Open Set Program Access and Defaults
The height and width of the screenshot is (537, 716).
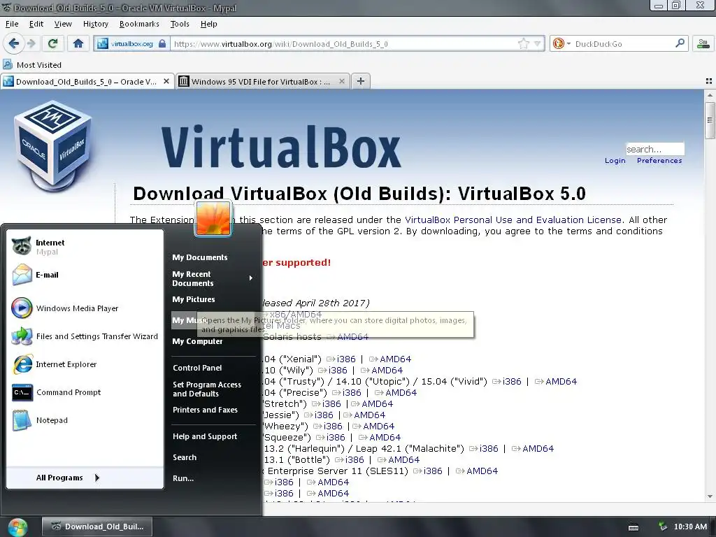click(213, 389)
